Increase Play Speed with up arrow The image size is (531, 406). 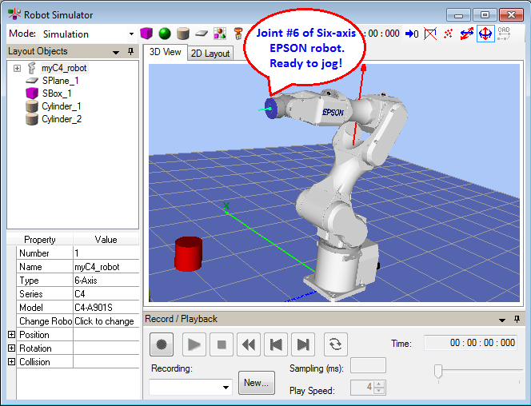click(379, 384)
